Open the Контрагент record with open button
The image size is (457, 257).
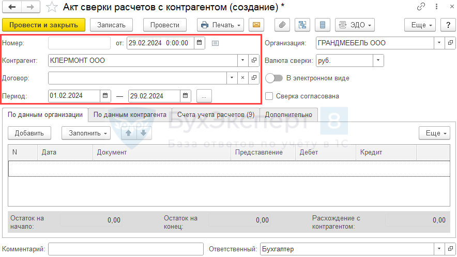click(x=254, y=60)
